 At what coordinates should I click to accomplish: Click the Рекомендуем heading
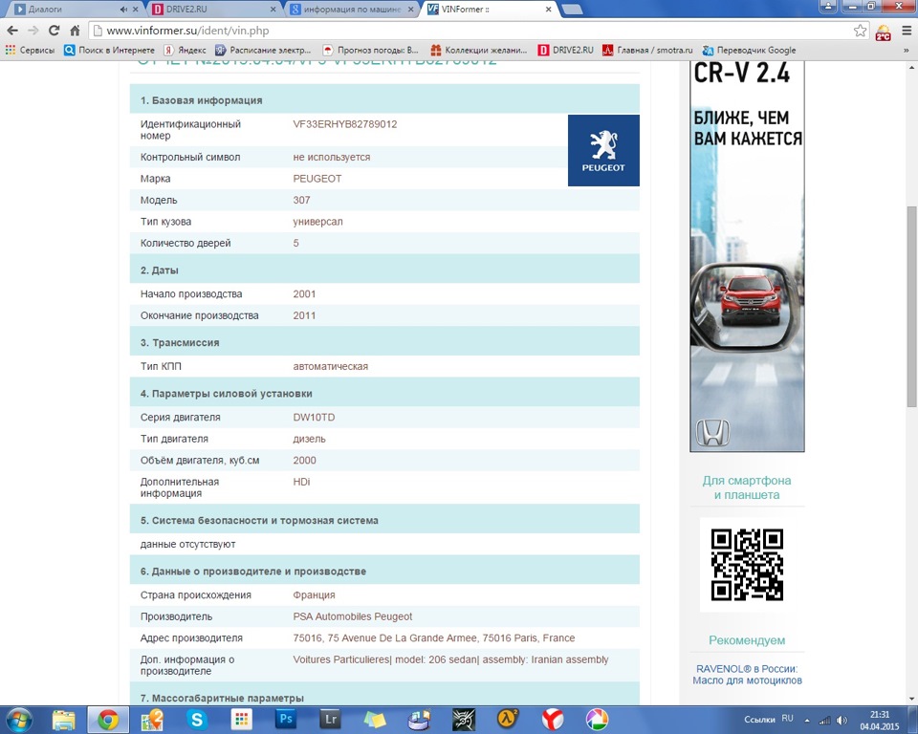coord(747,640)
